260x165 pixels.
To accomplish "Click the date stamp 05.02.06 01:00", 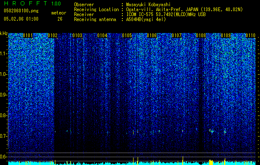I will click(x=21, y=19).
